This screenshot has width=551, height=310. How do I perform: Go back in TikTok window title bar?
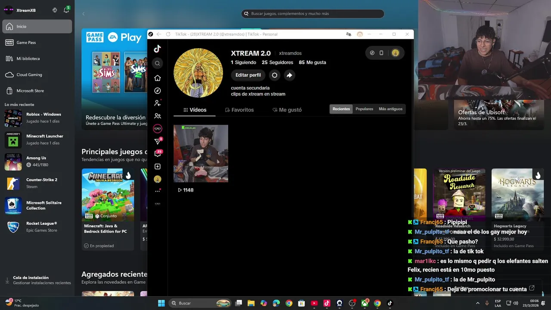click(x=158, y=34)
